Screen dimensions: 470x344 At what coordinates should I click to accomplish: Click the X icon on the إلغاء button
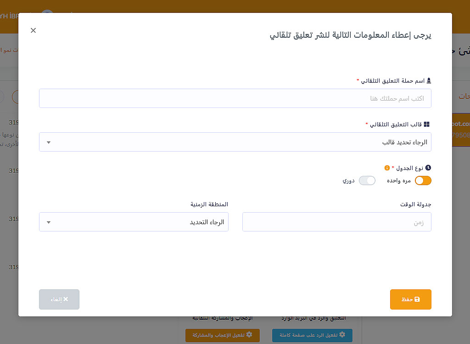[66, 299]
